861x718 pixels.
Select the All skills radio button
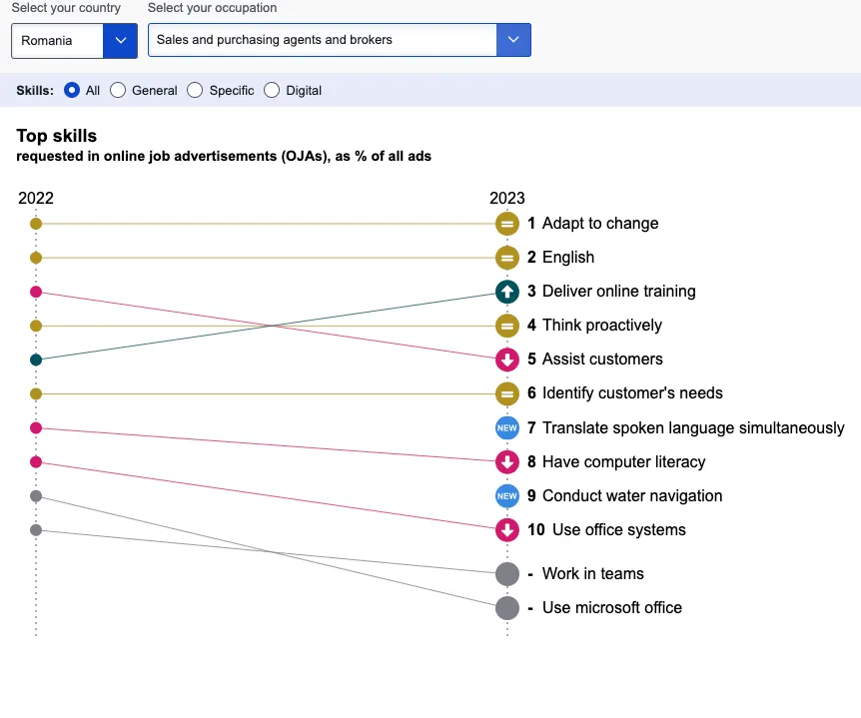[72, 90]
